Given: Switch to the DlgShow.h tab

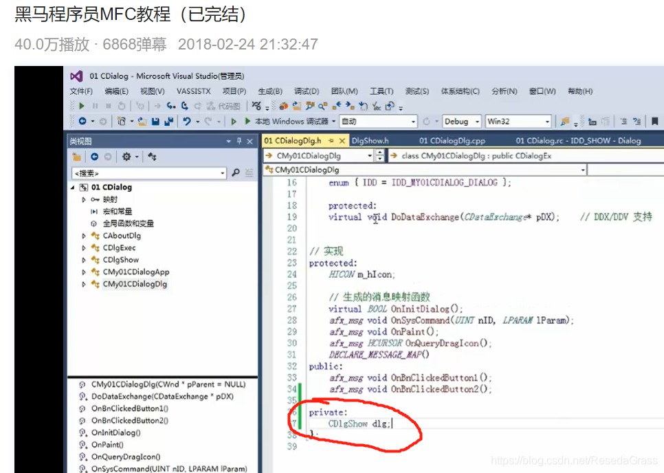Looking at the screenshot, I should pyautogui.click(x=370, y=140).
